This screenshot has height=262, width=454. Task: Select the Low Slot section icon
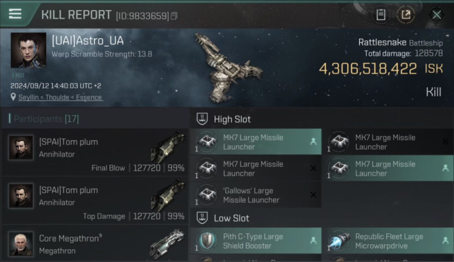[x=202, y=218]
